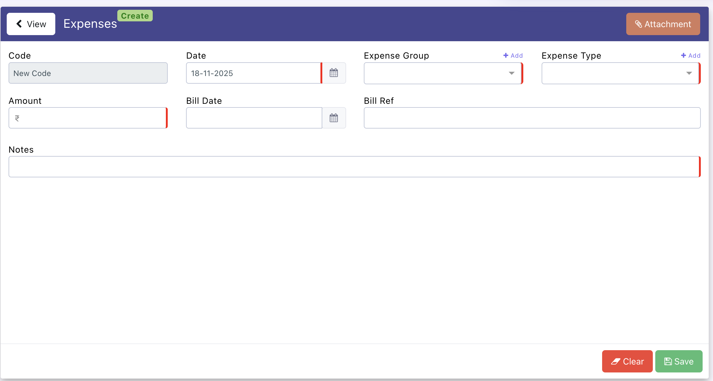
Task: Click the Expense Type dropdown arrow
Action: (689, 73)
